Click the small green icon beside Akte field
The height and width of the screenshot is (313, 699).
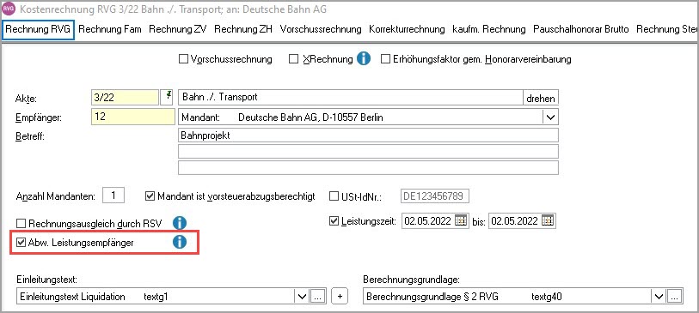point(167,97)
